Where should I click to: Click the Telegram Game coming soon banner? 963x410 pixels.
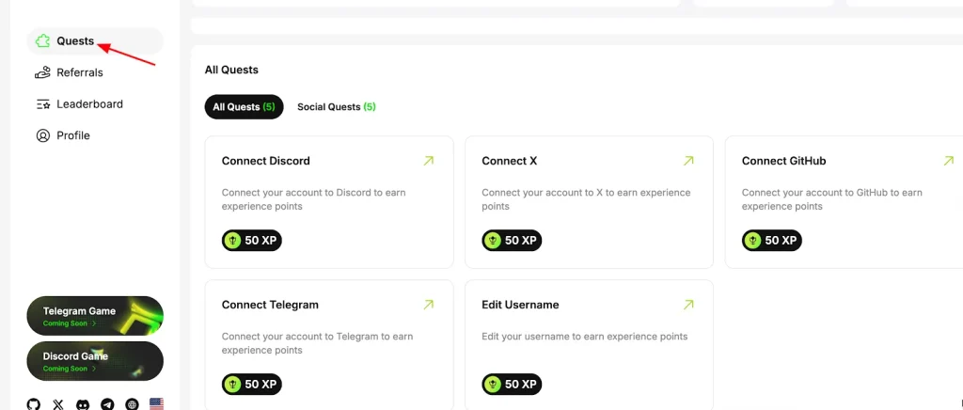tap(95, 316)
